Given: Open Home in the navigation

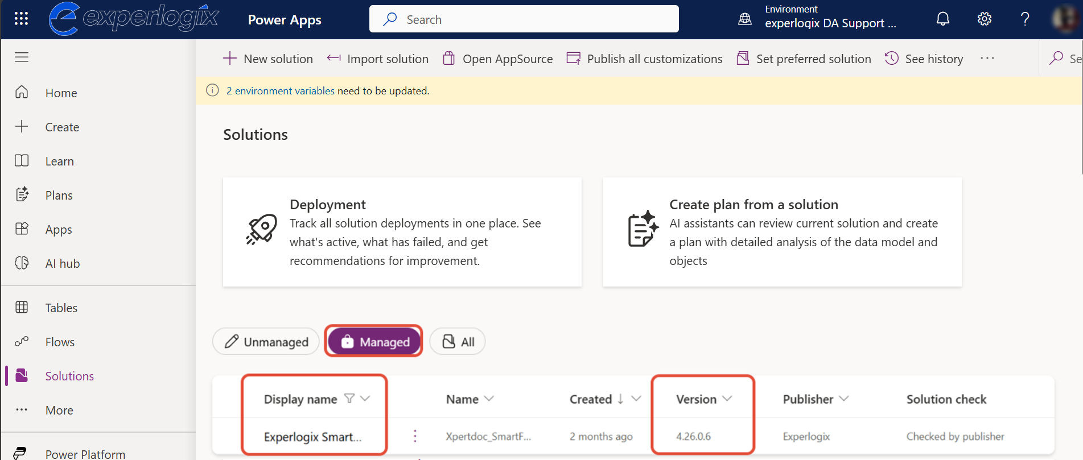Looking at the screenshot, I should (x=61, y=93).
